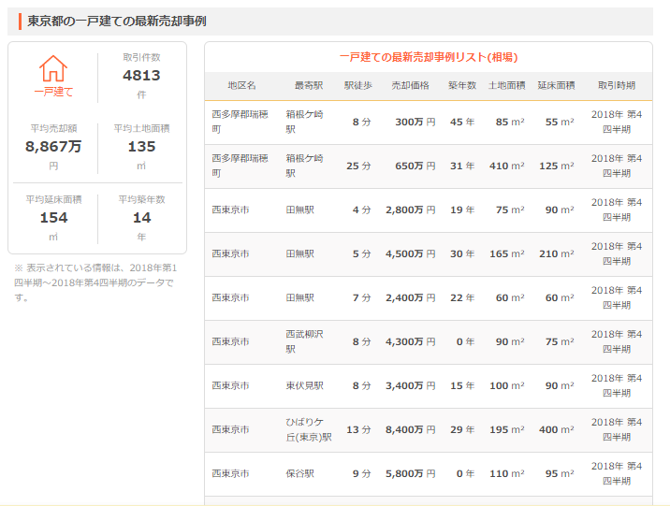The height and width of the screenshot is (506, 670).
Task: Click the 取引件数 4813 value
Action: coord(141,76)
